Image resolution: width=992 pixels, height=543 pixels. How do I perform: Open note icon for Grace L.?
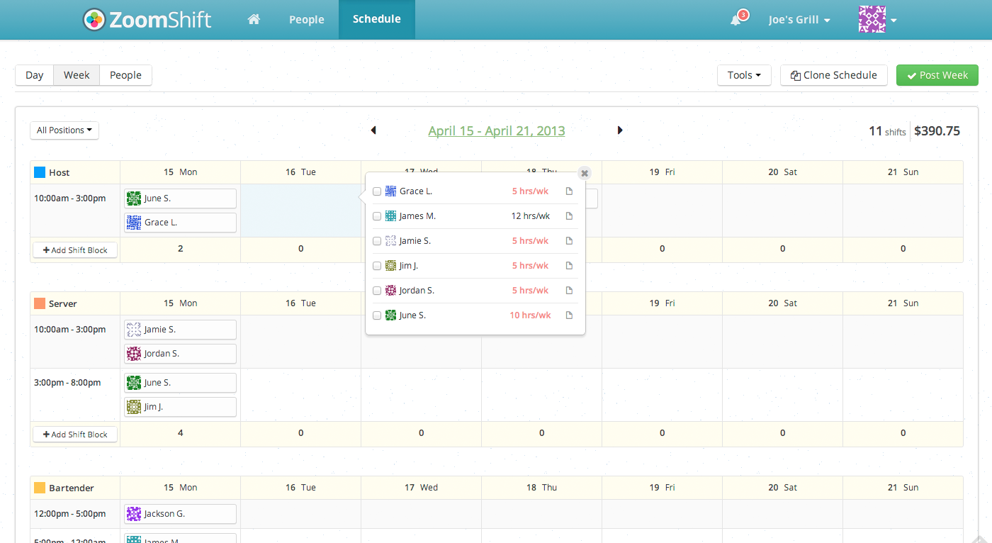point(569,191)
